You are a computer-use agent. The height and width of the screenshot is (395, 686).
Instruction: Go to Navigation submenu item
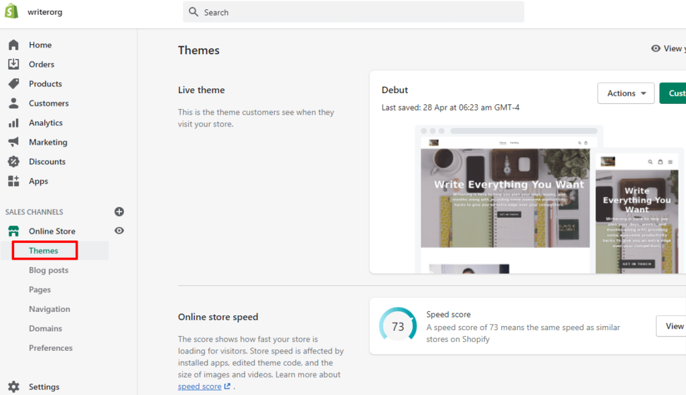pos(49,309)
